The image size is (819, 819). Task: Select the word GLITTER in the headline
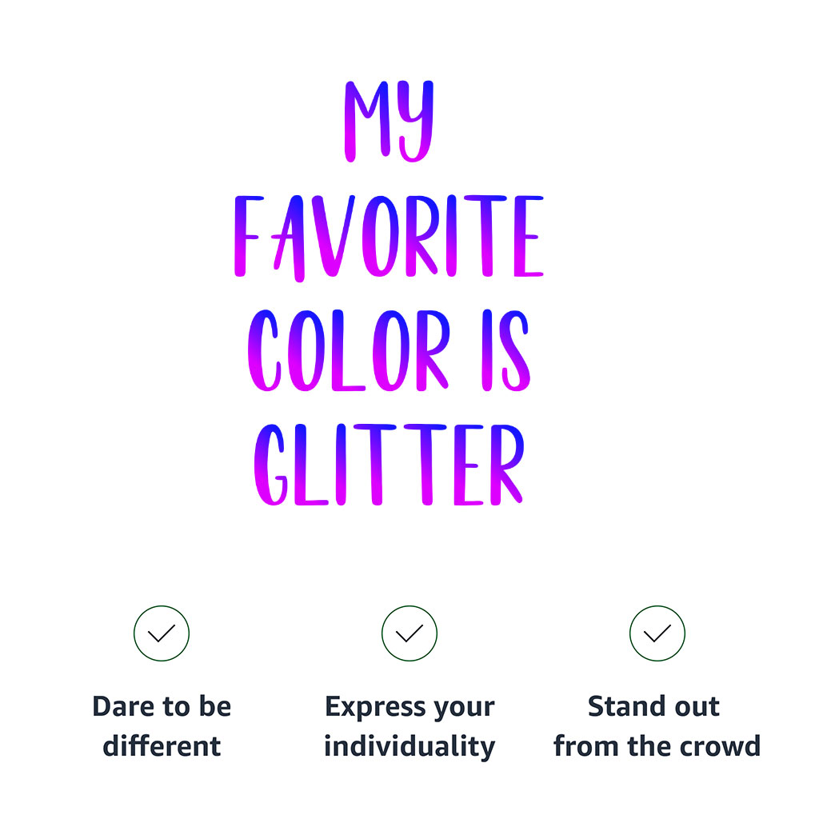coord(389,465)
